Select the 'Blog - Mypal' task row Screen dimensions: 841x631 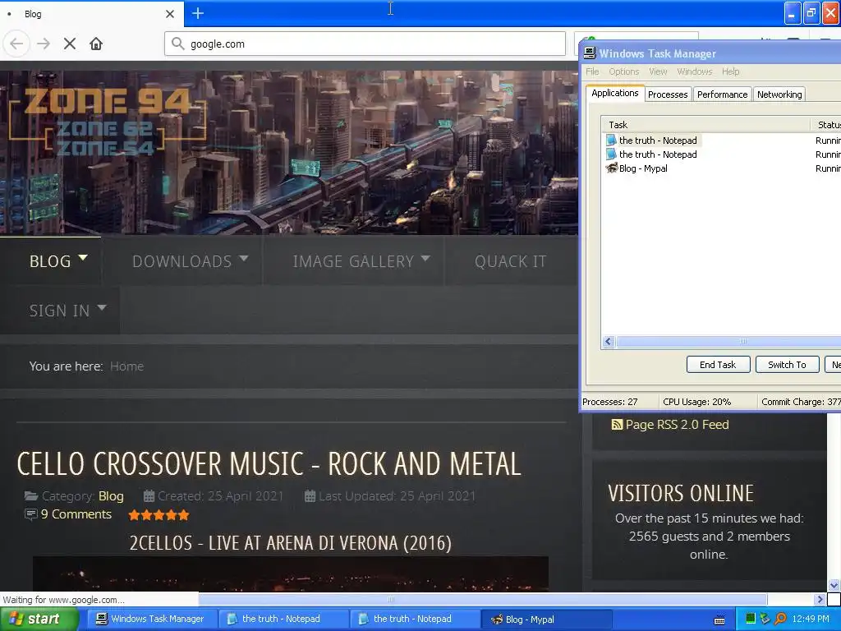642,168
